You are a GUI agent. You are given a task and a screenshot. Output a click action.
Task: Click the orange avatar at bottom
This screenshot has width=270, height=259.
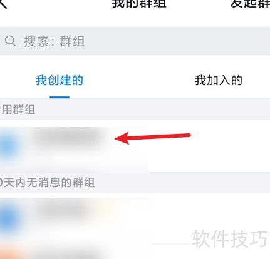13,253
